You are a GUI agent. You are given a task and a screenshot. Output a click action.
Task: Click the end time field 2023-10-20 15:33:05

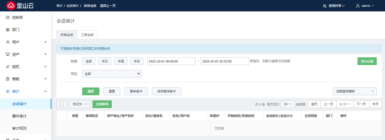point(225,61)
